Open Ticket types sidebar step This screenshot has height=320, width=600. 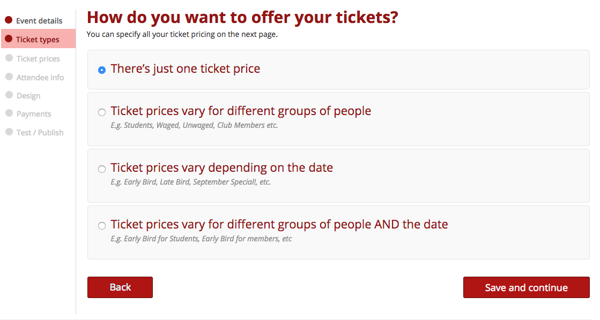38,40
